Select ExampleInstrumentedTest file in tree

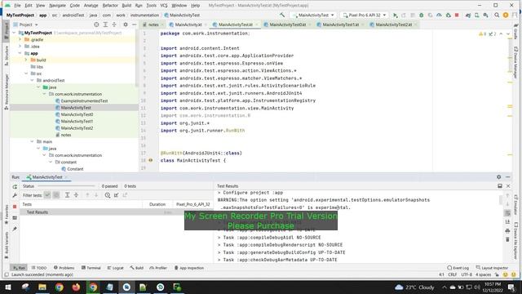pos(84,100)
